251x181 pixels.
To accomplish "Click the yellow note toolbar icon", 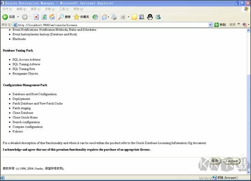I will (134, 17).
